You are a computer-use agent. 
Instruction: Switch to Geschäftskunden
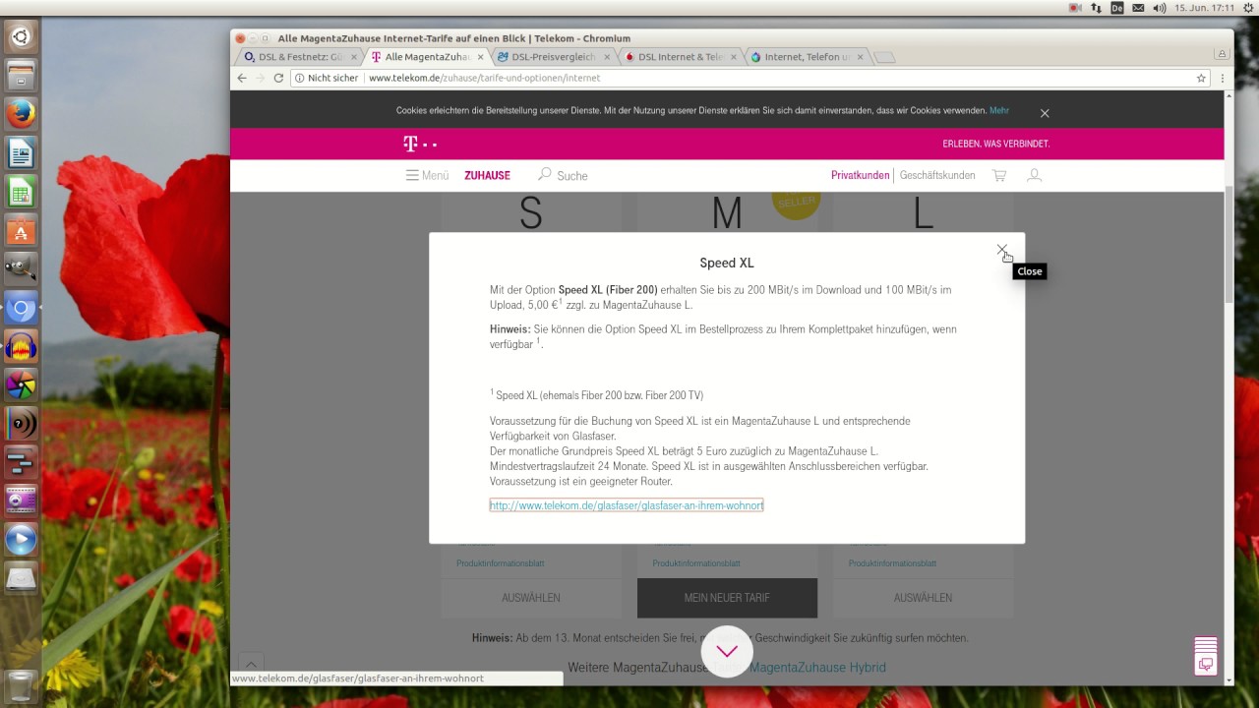[x=937, y=175]
